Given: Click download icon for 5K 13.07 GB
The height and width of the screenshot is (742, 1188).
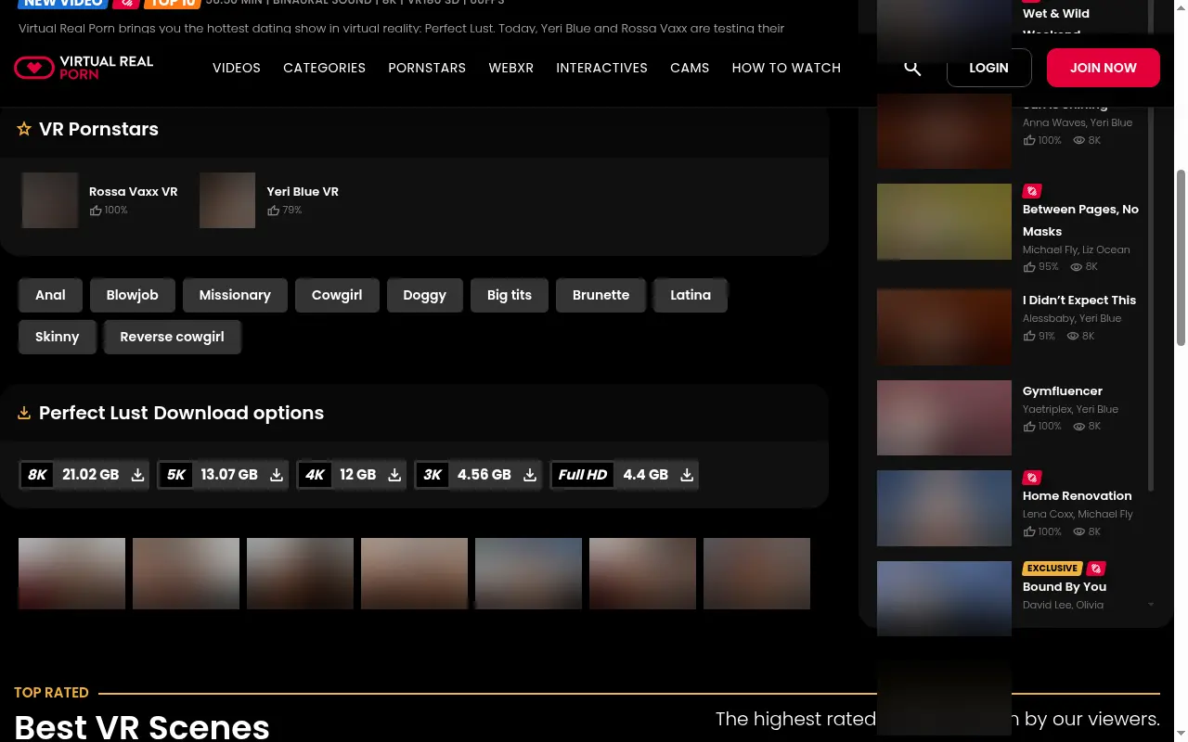Looking at the screenshot, I should pyautogui.click(x=276, y=475).
